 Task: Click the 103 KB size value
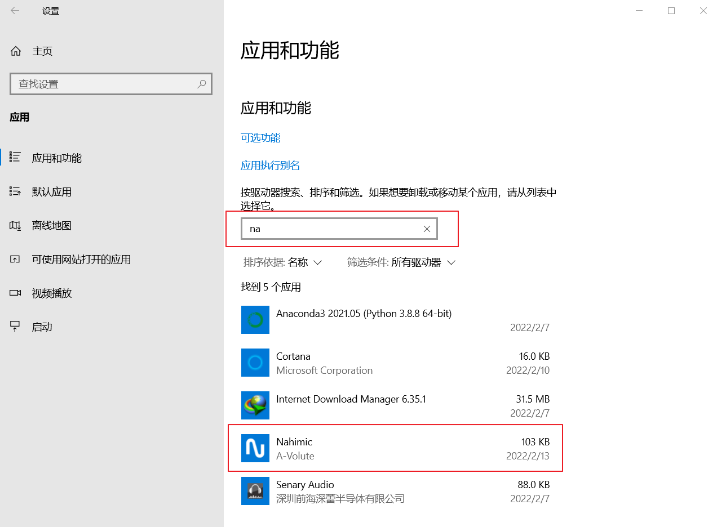click(535, 442)
